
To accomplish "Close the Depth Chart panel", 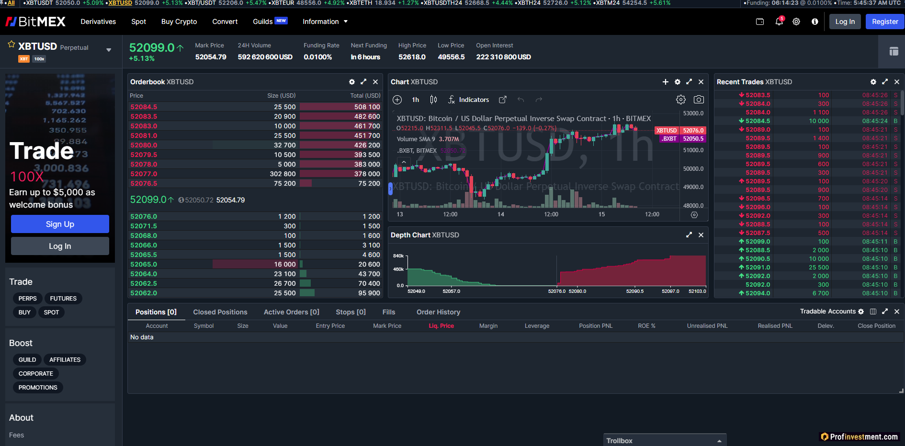I will coord(701,235).
